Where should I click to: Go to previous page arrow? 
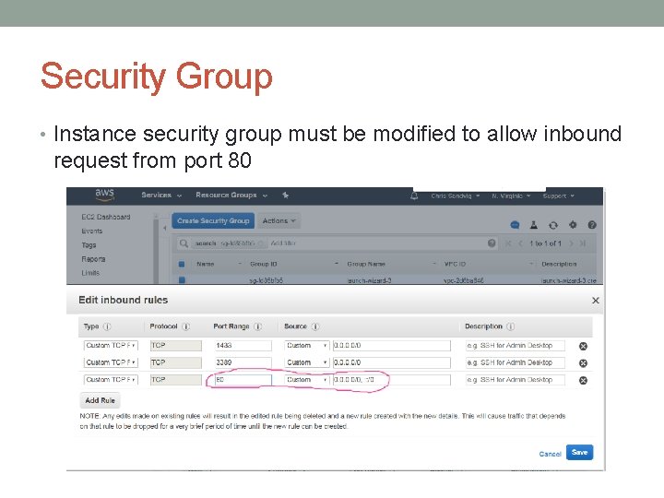coord(520,243)
